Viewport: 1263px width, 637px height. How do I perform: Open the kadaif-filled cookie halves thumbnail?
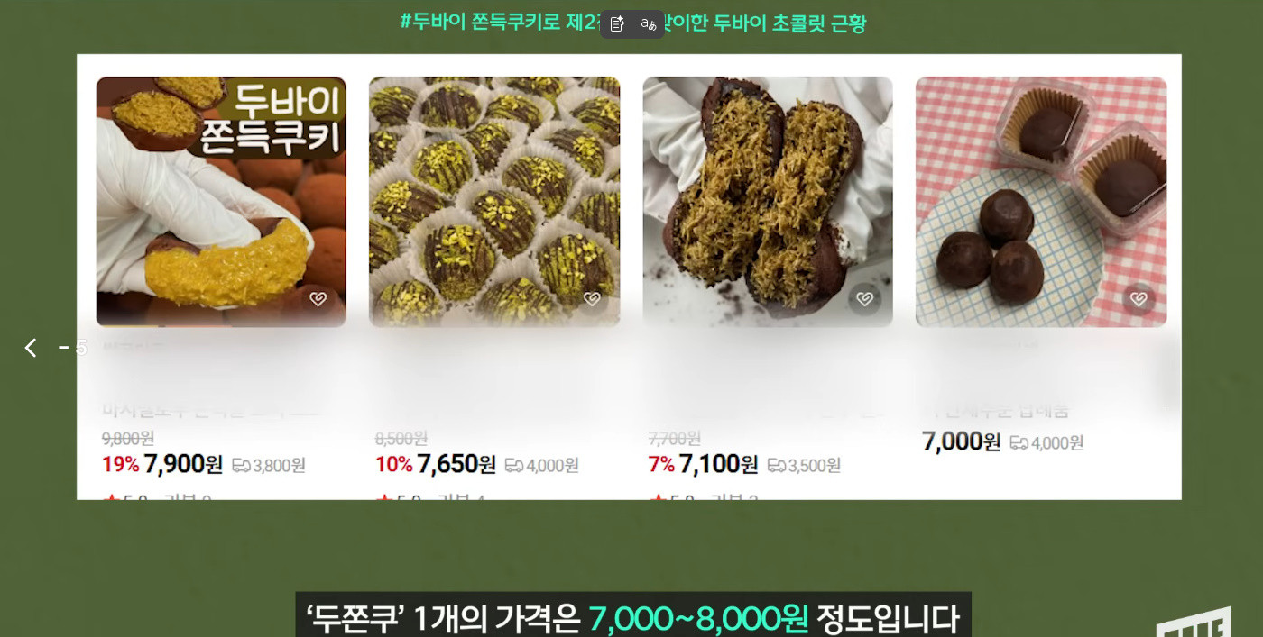[768, 201]
